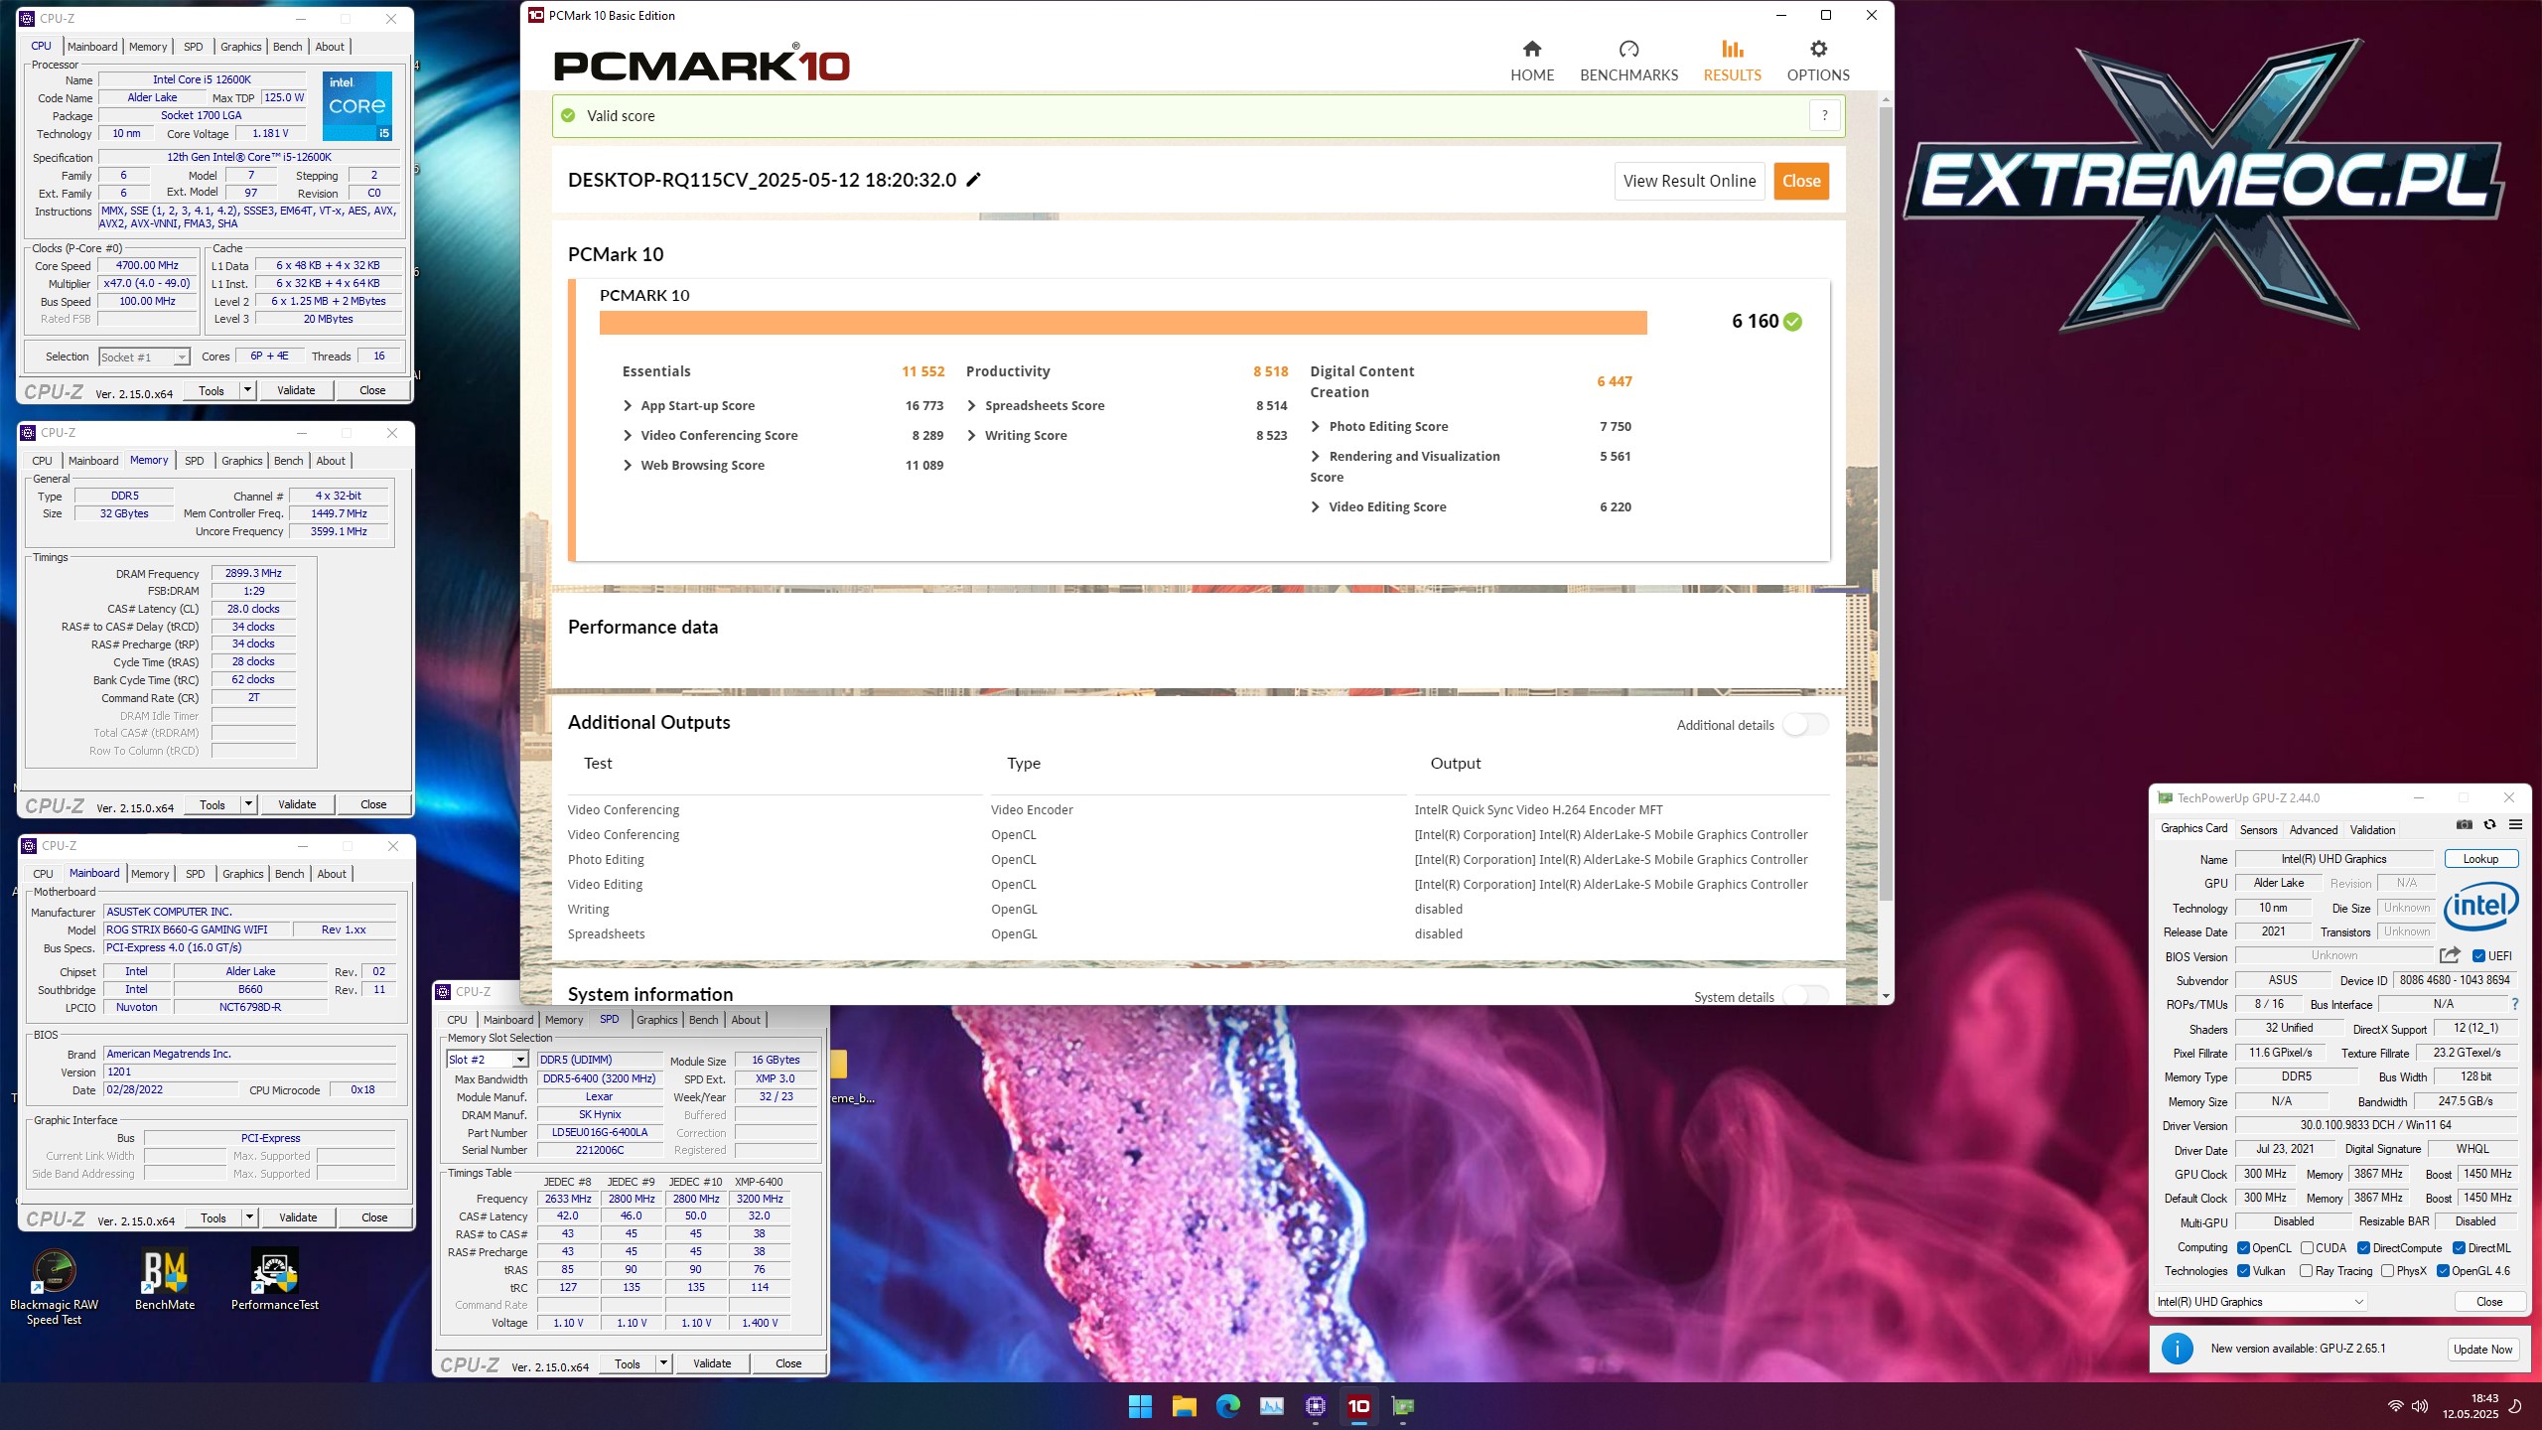Open the PerformanceTest desktop icon

[275, 1281]
